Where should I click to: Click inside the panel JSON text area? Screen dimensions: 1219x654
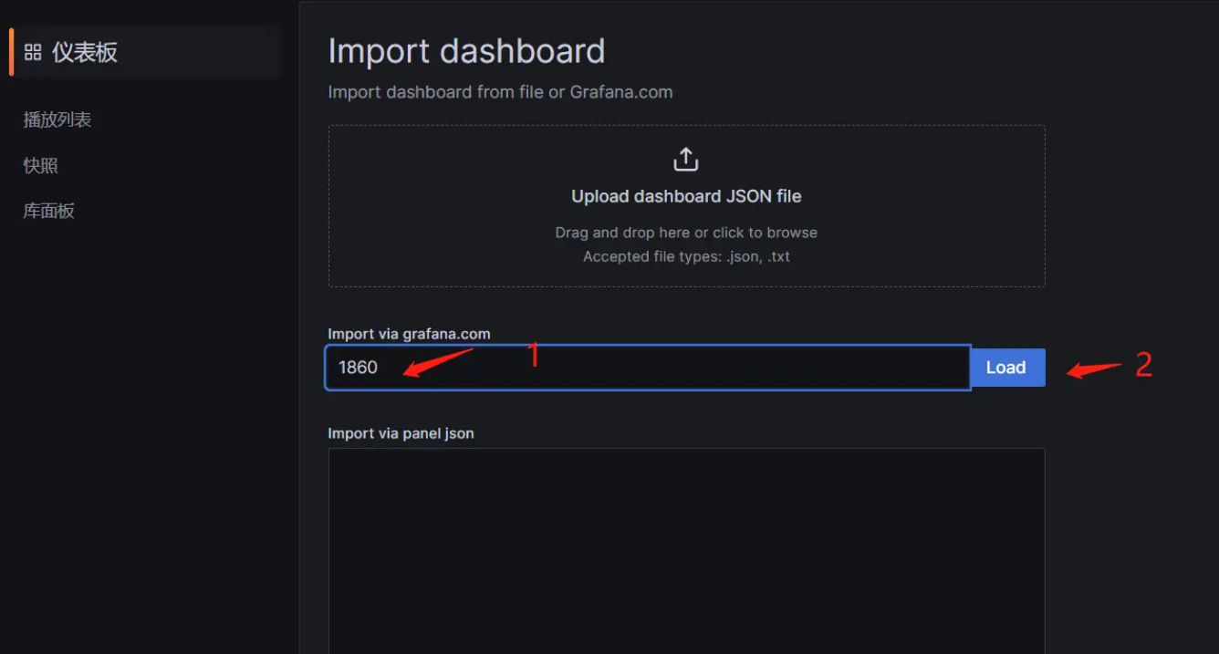coord(685,547)
